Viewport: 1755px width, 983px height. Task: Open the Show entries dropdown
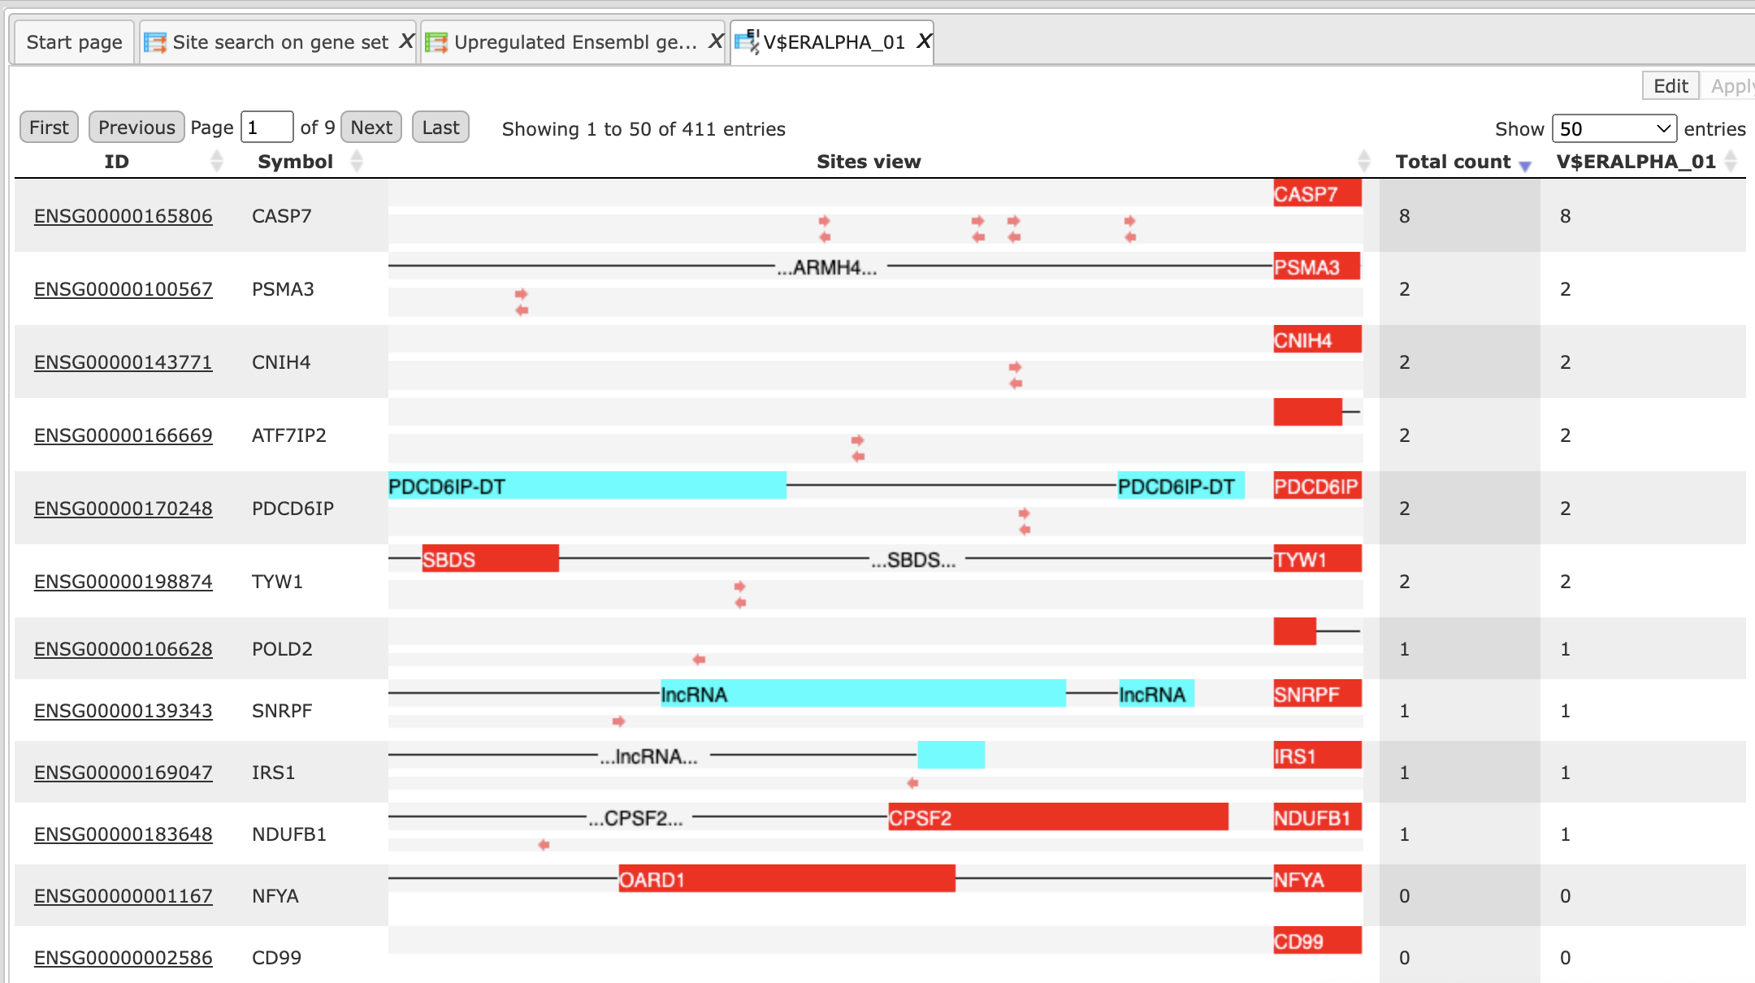click(1614, 128)
